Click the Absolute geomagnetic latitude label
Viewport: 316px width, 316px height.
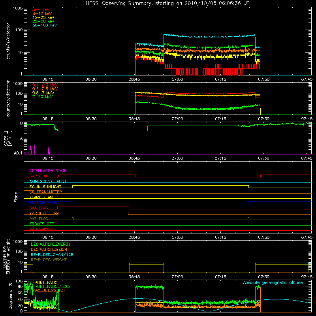273,282
